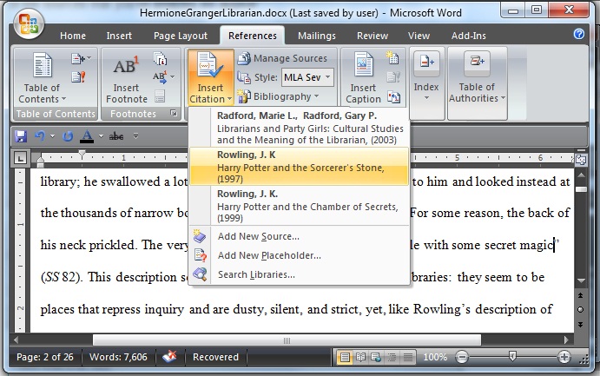The height and width of the screenshot is (376, 600).
Task: Switch to the View tab
Action: point(419,36)
